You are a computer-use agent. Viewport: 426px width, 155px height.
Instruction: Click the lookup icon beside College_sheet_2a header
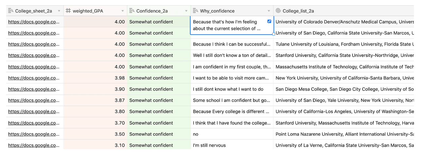[11, 11]
